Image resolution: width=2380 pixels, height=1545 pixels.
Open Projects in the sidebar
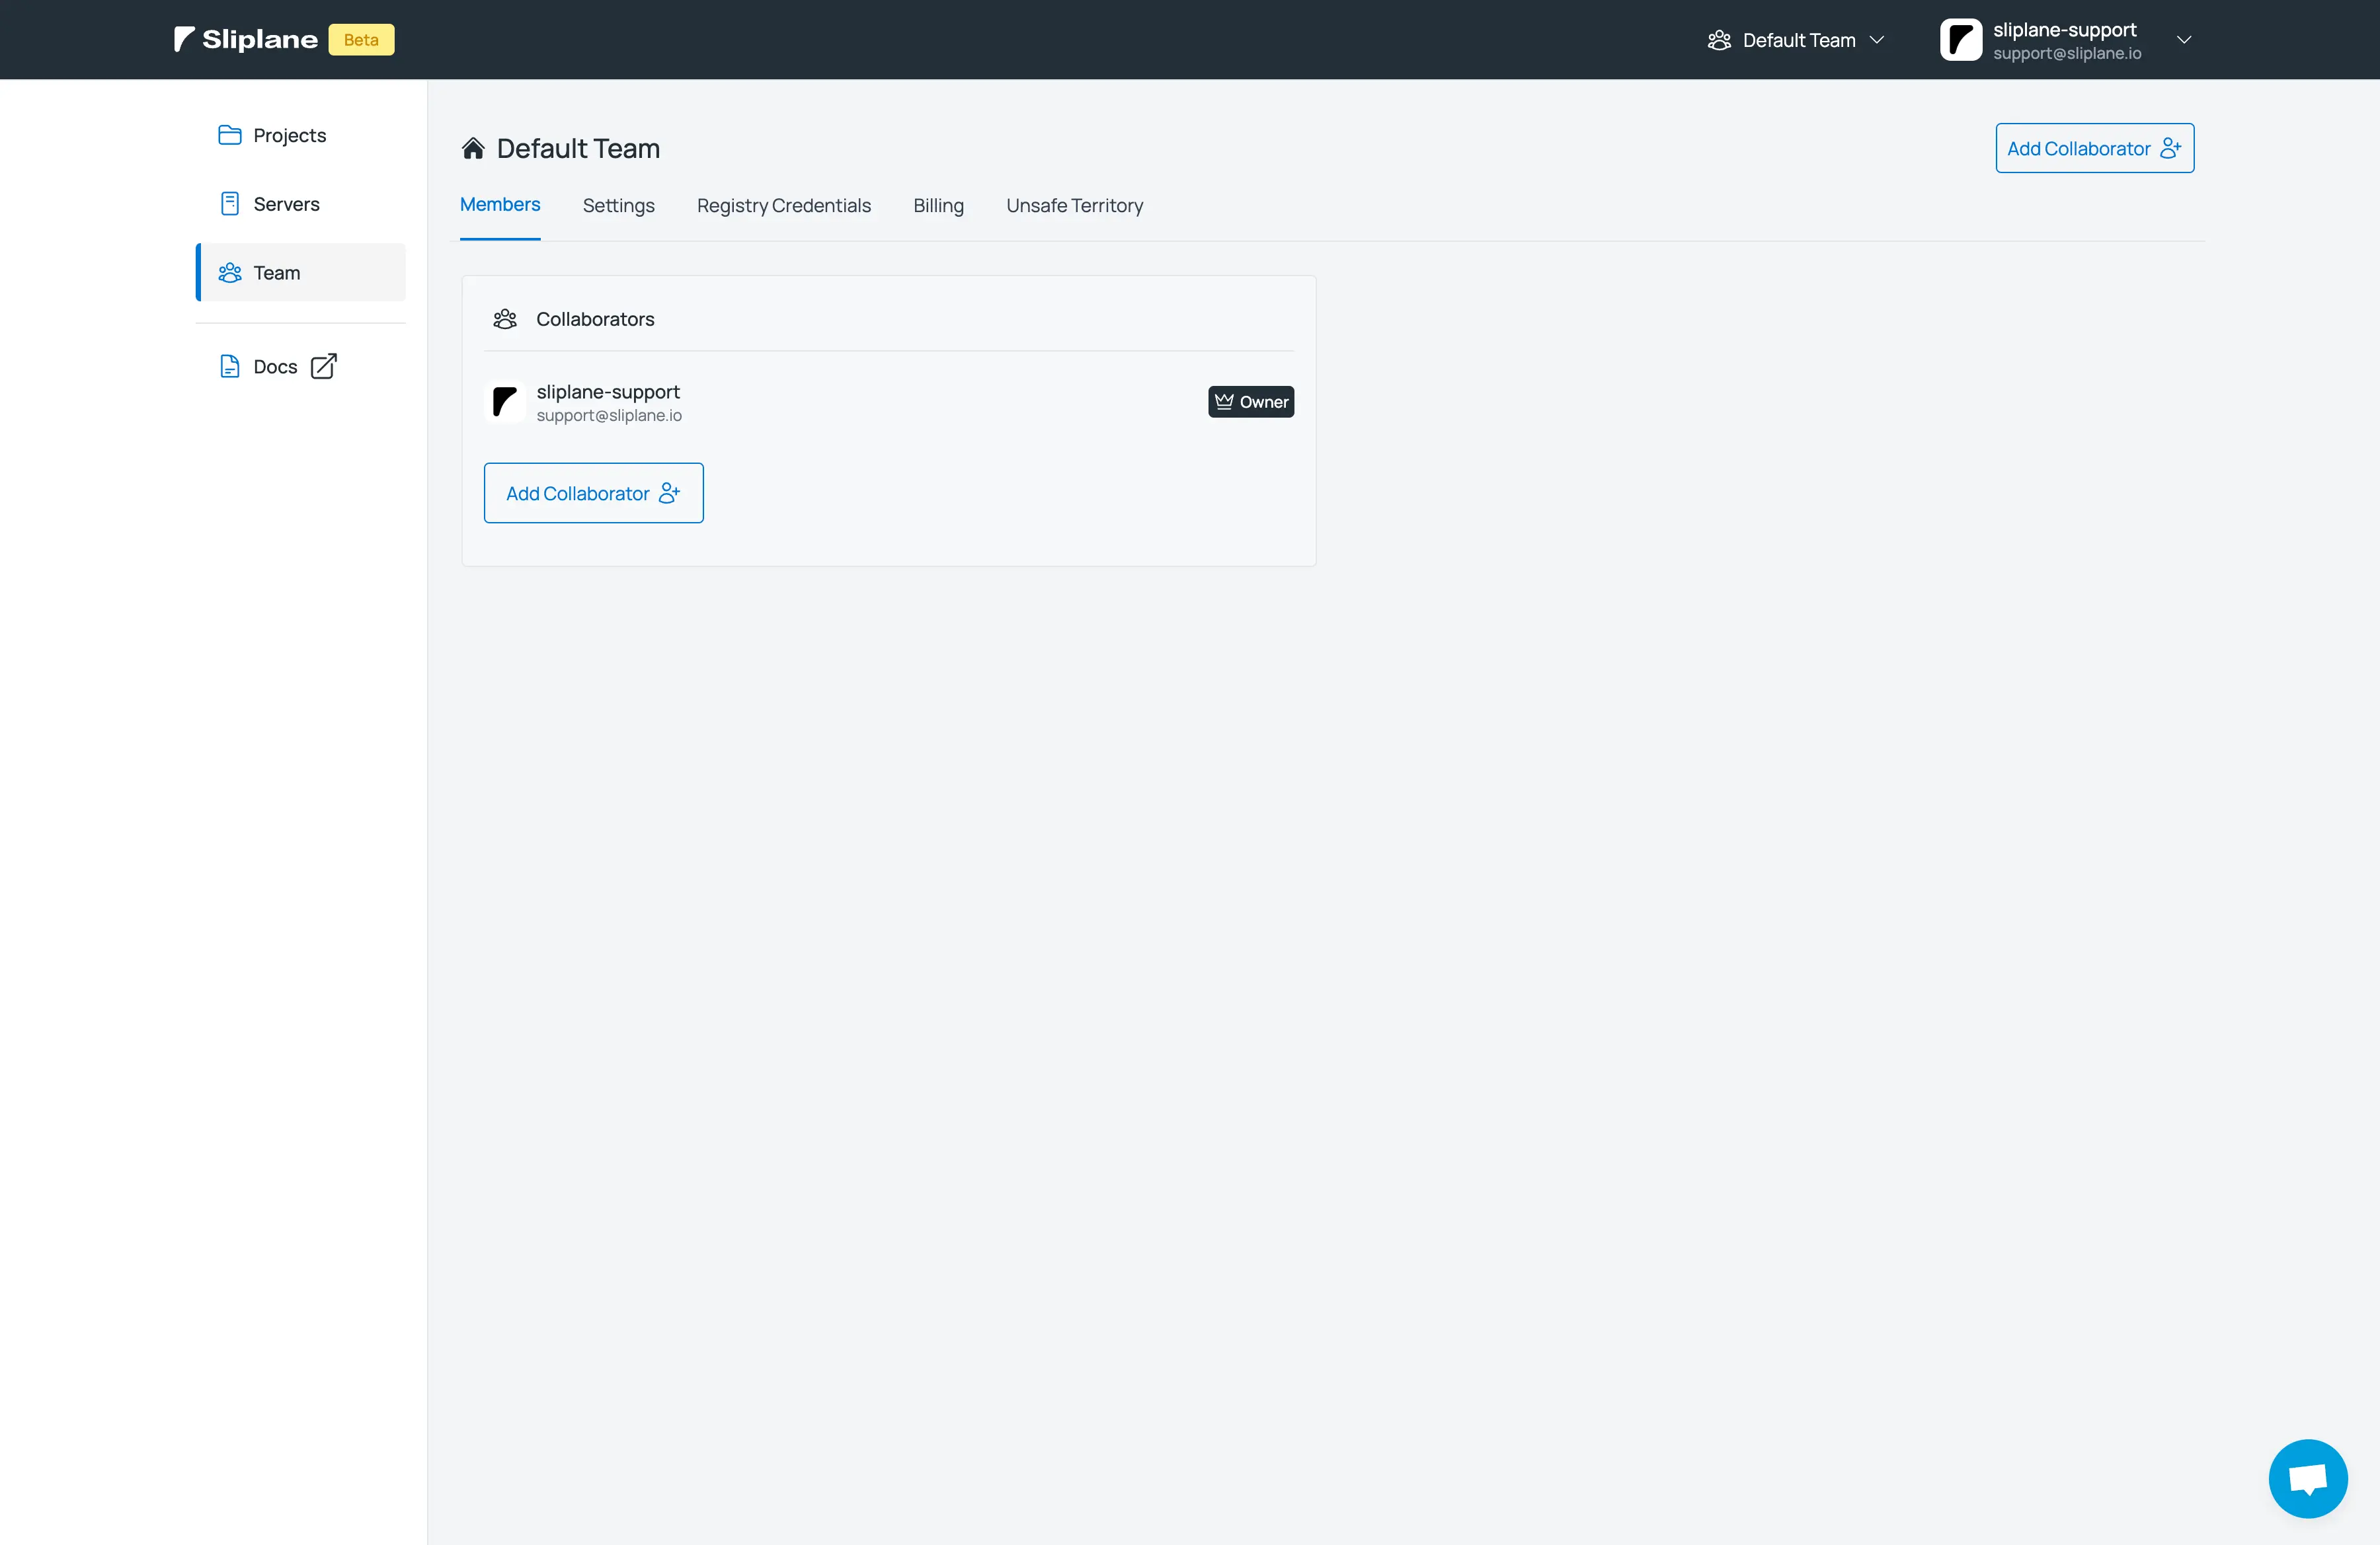pyautogui.click(x=301, y=135)
